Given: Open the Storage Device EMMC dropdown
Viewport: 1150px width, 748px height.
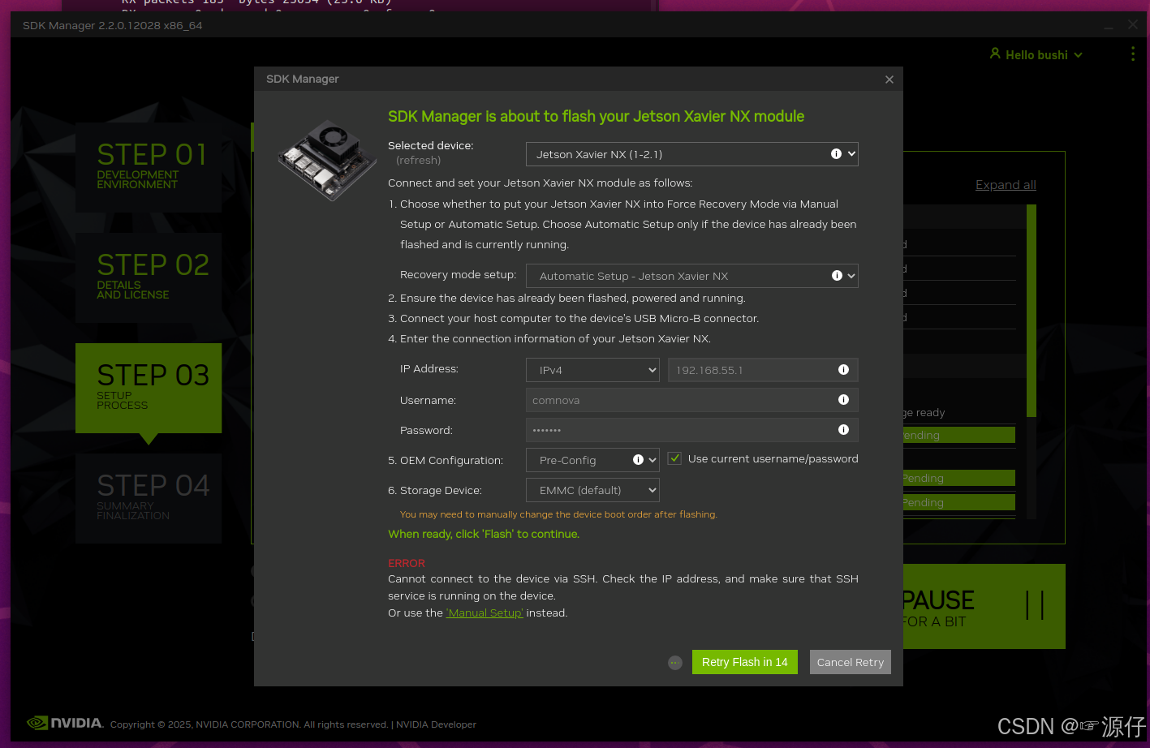Looking at the screenshot, I should pyautogui.click(x=592, y=490).
